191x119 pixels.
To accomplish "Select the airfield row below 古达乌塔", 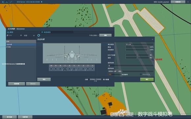I will (21, 47).
